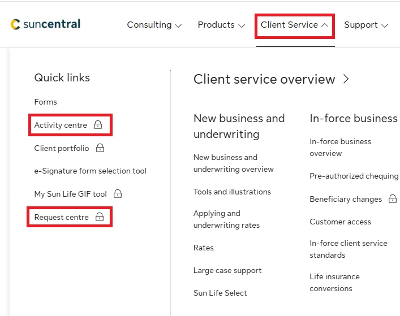Open the Support dropdown menu
The image size is (400, 316).
pyautogui.click(x=365, y=25)
